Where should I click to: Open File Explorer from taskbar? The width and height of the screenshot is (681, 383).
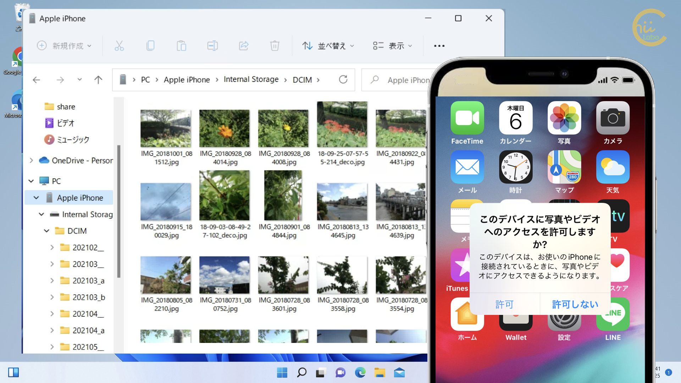[x=380, y=373]
